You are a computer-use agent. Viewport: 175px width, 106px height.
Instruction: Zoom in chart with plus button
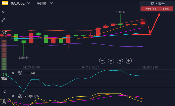click(x=129, y=60)
